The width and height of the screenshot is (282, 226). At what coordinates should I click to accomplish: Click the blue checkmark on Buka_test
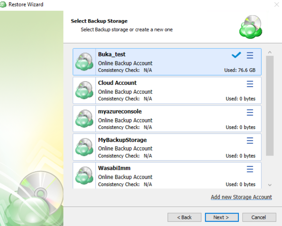click(236, 55)
